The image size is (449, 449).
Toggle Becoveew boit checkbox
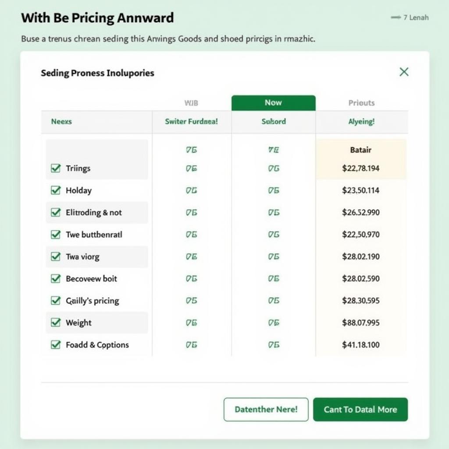[x=56, y=278]
